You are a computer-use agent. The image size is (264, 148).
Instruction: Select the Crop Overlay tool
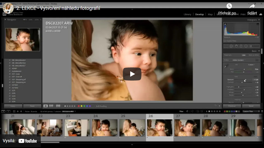226,46
